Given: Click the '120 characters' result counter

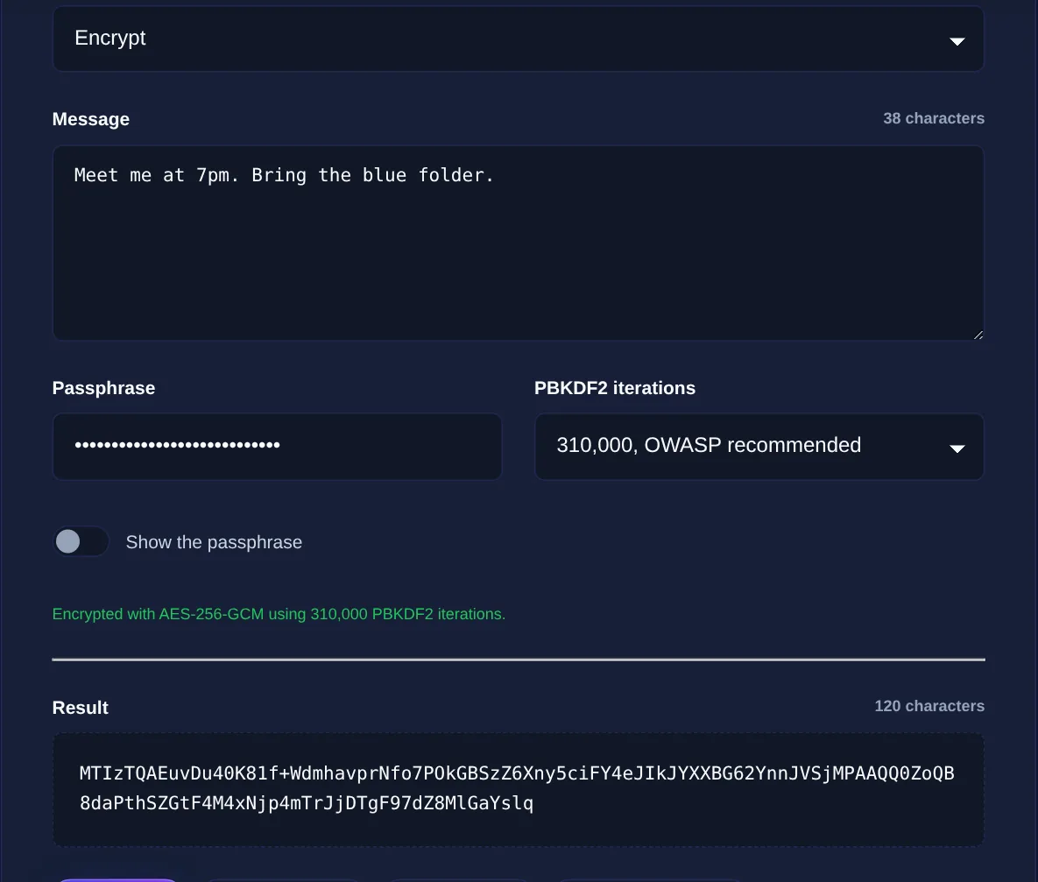Looking at the screenshot, I should [x=929, y=706].
